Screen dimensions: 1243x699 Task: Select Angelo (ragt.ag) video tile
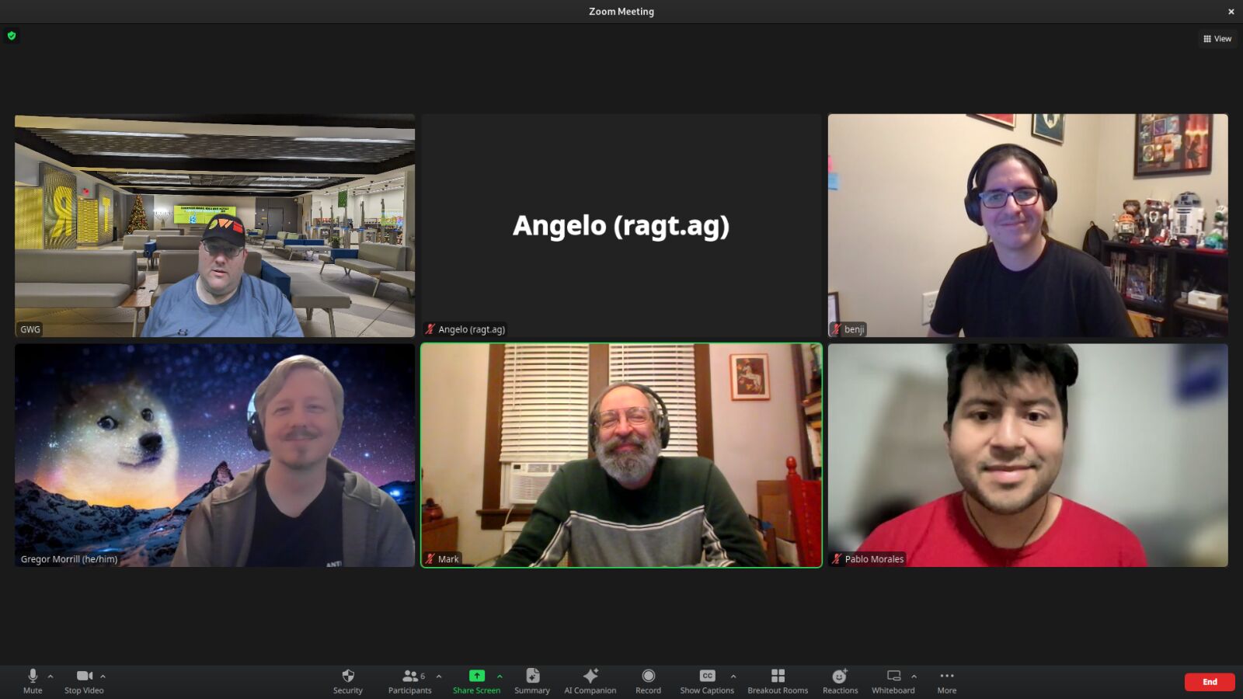621,225
